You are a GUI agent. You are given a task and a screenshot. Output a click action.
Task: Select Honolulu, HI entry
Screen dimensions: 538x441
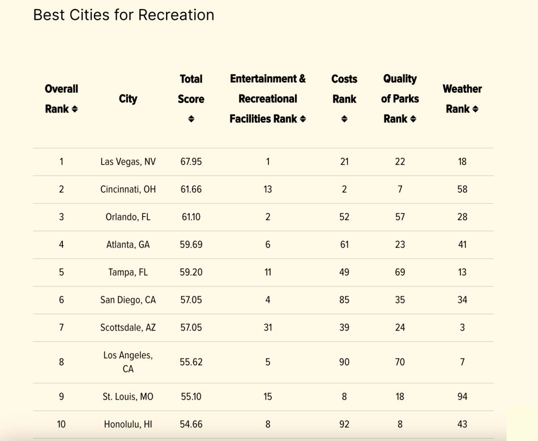(128, 425)
